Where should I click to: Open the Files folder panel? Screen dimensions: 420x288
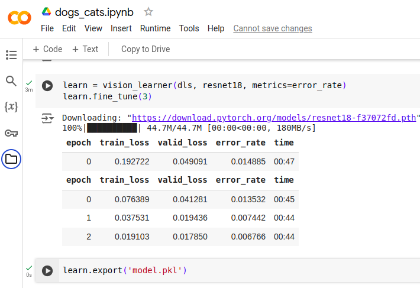11,158
